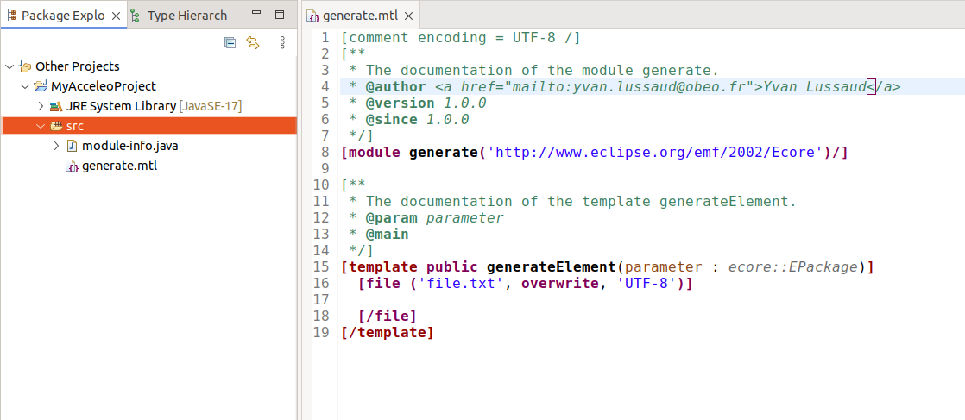This screenshot has height=420, width=965.
Task: Open the Package Explorer View Menu (three dots)
Action: tap(282, 42)
